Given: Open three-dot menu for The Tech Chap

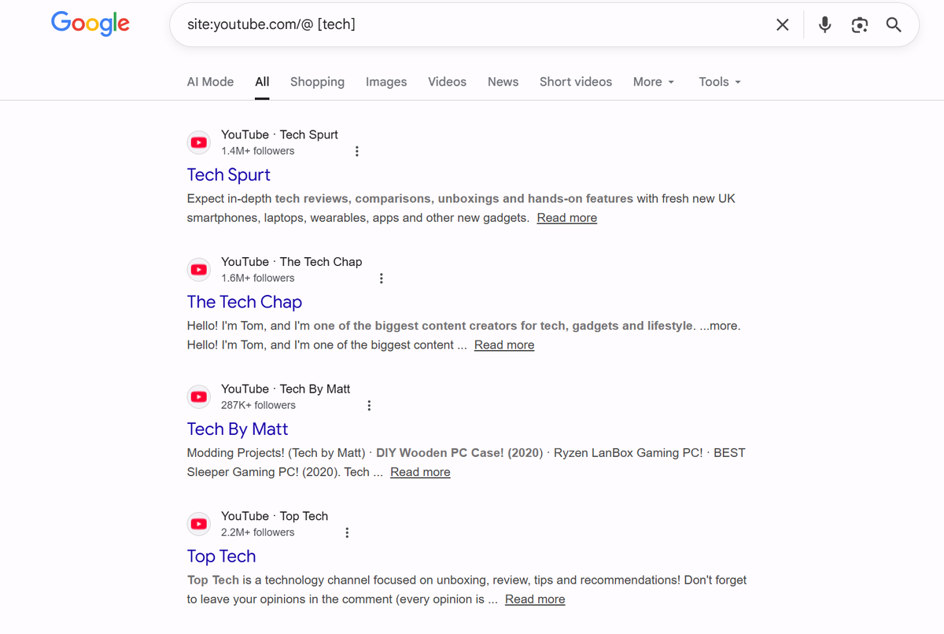Looking at the screenshot, I should pos(382,278).
